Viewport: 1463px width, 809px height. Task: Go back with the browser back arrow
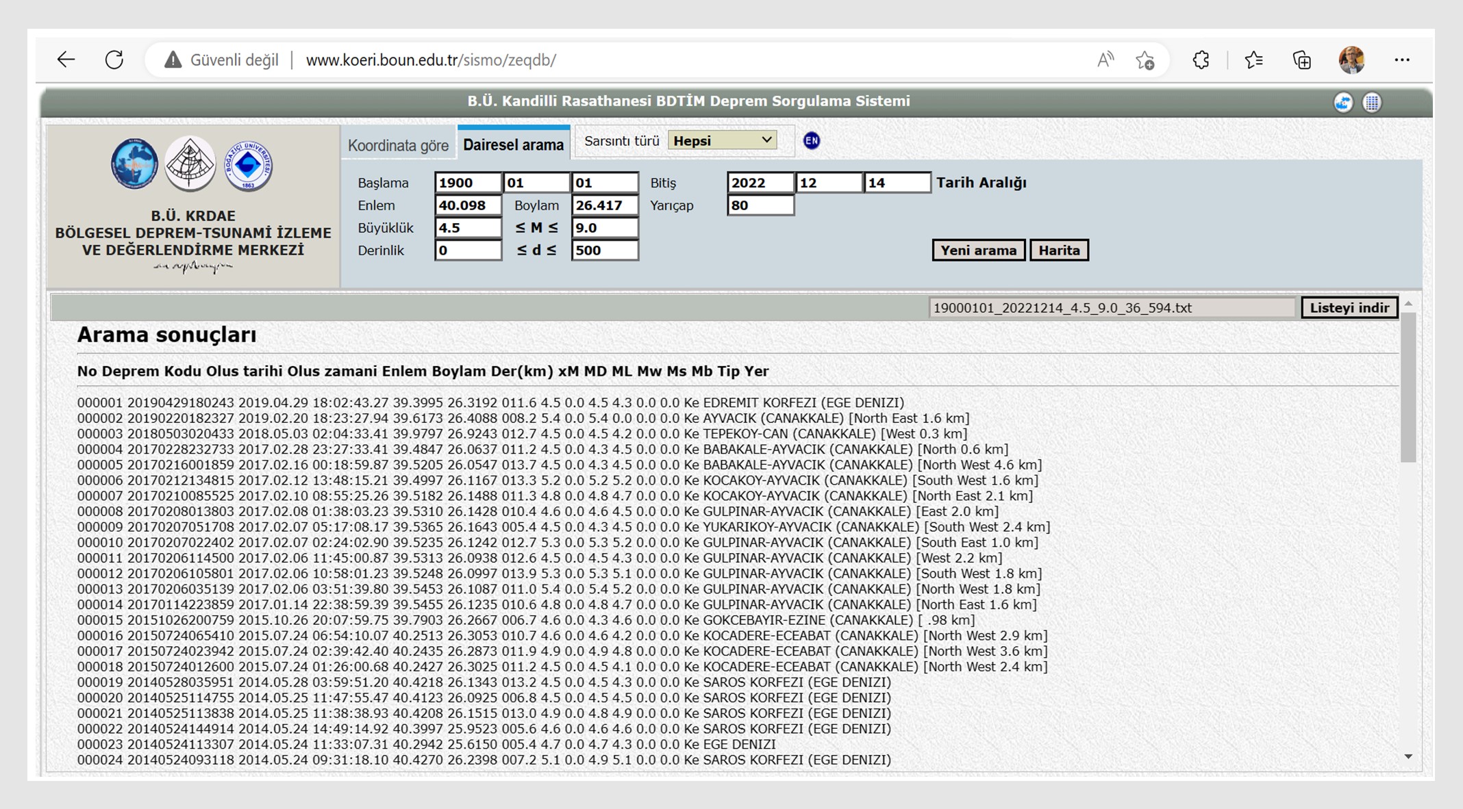coord(66,60)
